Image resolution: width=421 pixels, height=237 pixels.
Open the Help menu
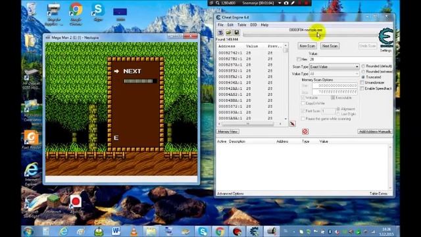(264, 25)
